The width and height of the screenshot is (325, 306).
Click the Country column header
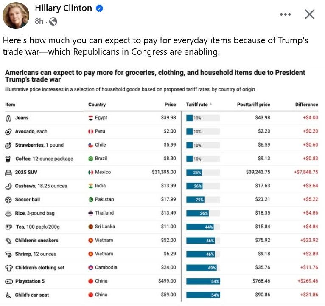pyautogui.click(x=97, y=105)
